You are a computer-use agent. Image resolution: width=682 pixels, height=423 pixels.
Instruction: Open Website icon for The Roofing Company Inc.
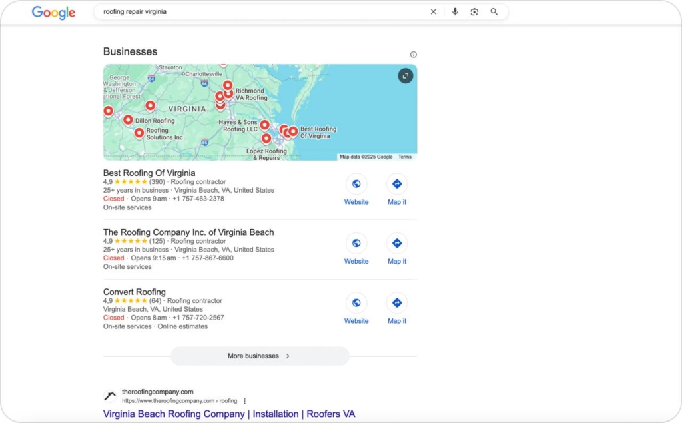(x=356, y=243)
